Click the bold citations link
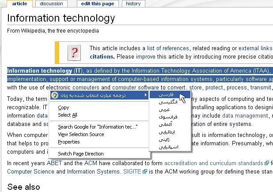Screen dimensions: 273x192 click(102, 57)
